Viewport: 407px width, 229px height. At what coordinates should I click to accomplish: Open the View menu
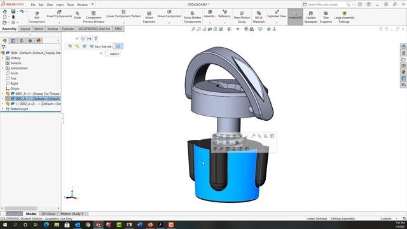point(50,4)
